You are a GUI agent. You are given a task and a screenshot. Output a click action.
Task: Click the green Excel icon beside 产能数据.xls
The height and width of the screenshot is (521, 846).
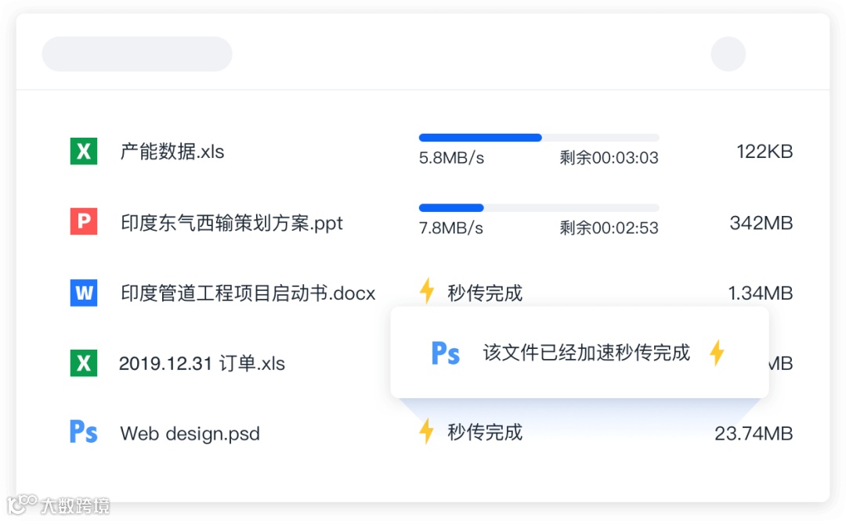tap(84, 152)
